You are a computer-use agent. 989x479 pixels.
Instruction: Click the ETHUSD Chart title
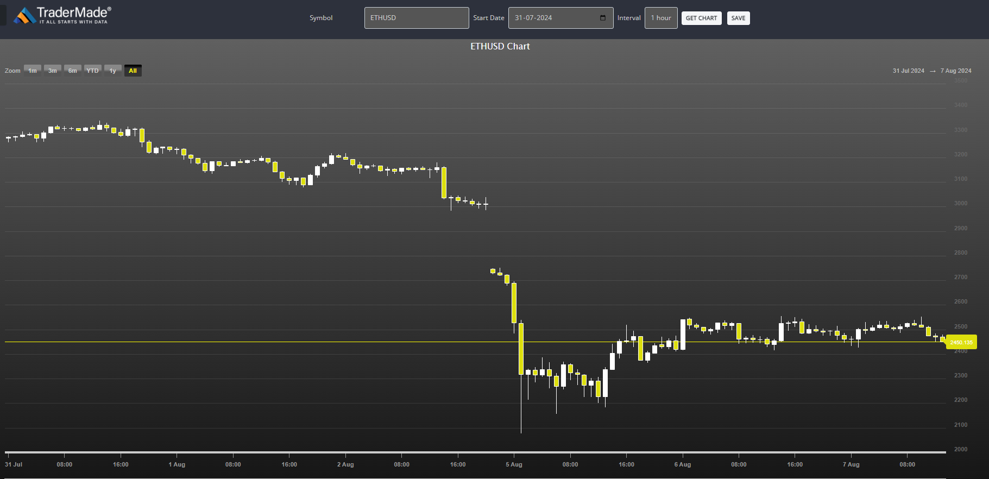tap(500, 47)
